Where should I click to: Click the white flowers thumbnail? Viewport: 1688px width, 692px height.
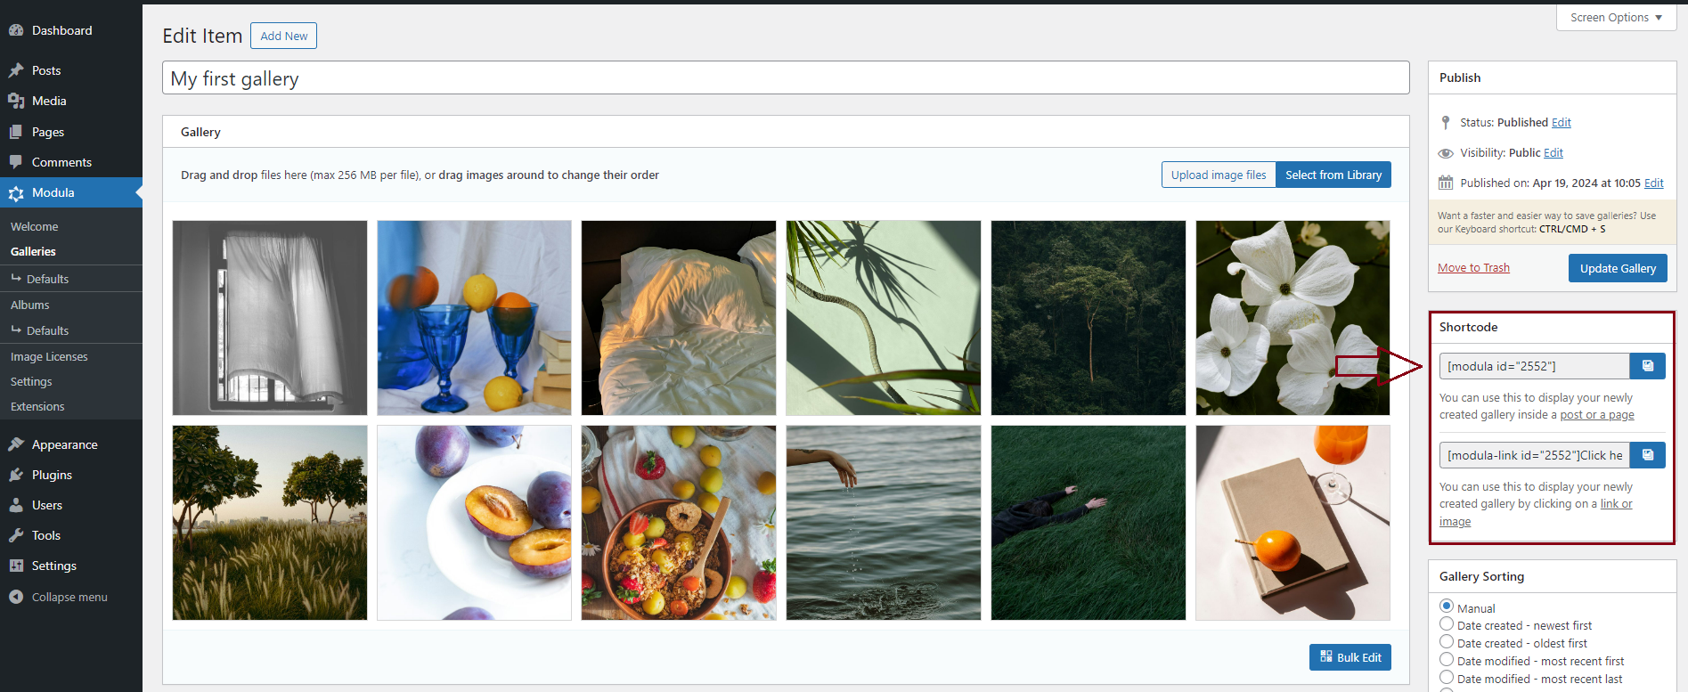pos(1292,318)
